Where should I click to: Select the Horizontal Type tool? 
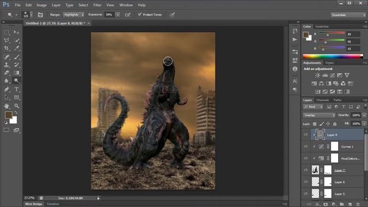pyautogui.click(x=17, y=89)
